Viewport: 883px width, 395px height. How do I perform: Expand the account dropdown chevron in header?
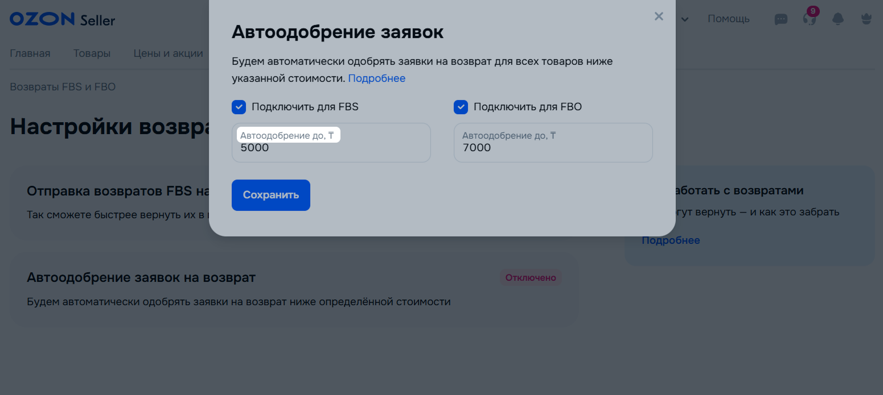pos(685,19)
